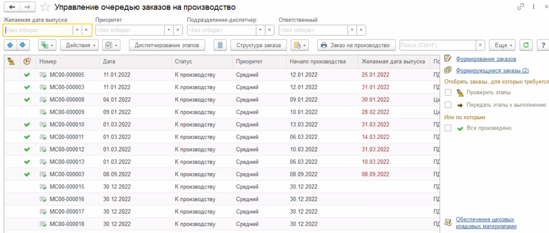Click icon next to Формирование заказов
Image resolution: width=549 pixels, height=233 pixels.
pos(448,59)
